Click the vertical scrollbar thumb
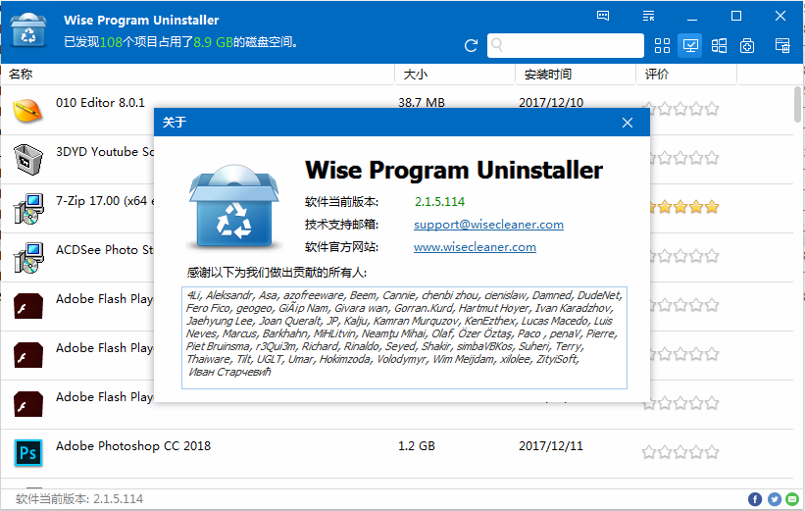805x511 pixels. tap(797, 104)
